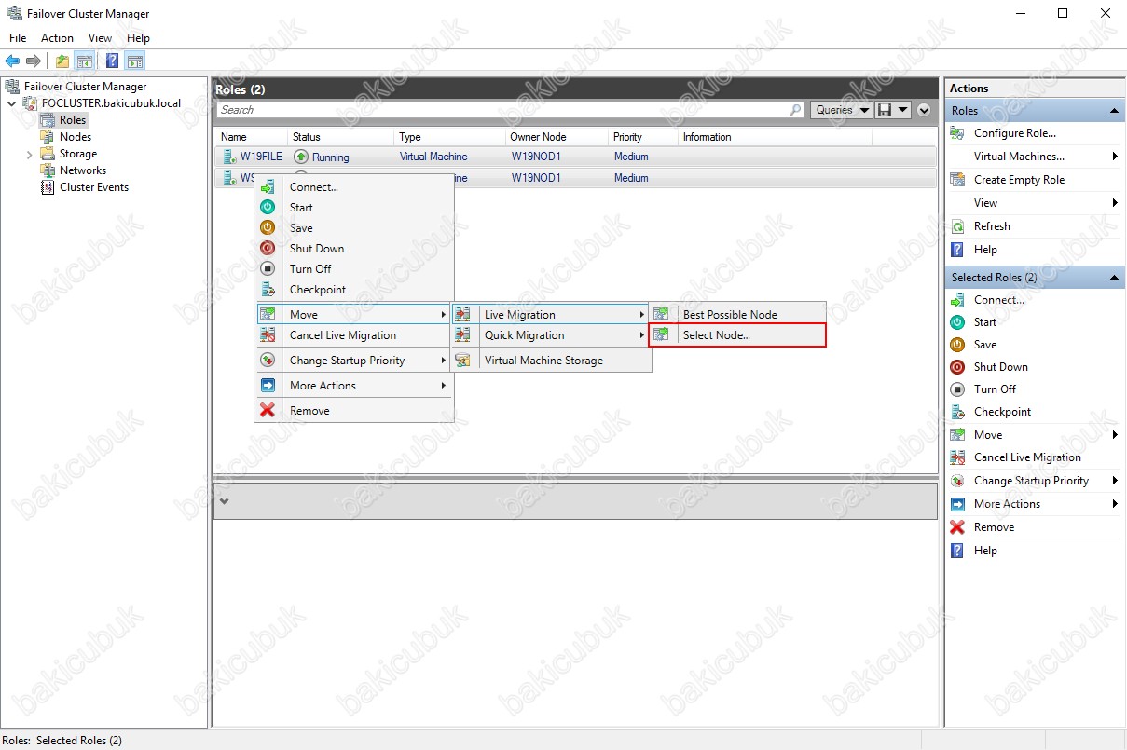Click Turn Off icon in the Actions pane

tap(957, 389)
